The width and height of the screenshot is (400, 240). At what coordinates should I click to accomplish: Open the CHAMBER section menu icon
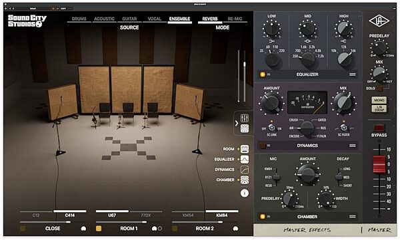click(352, 217)
